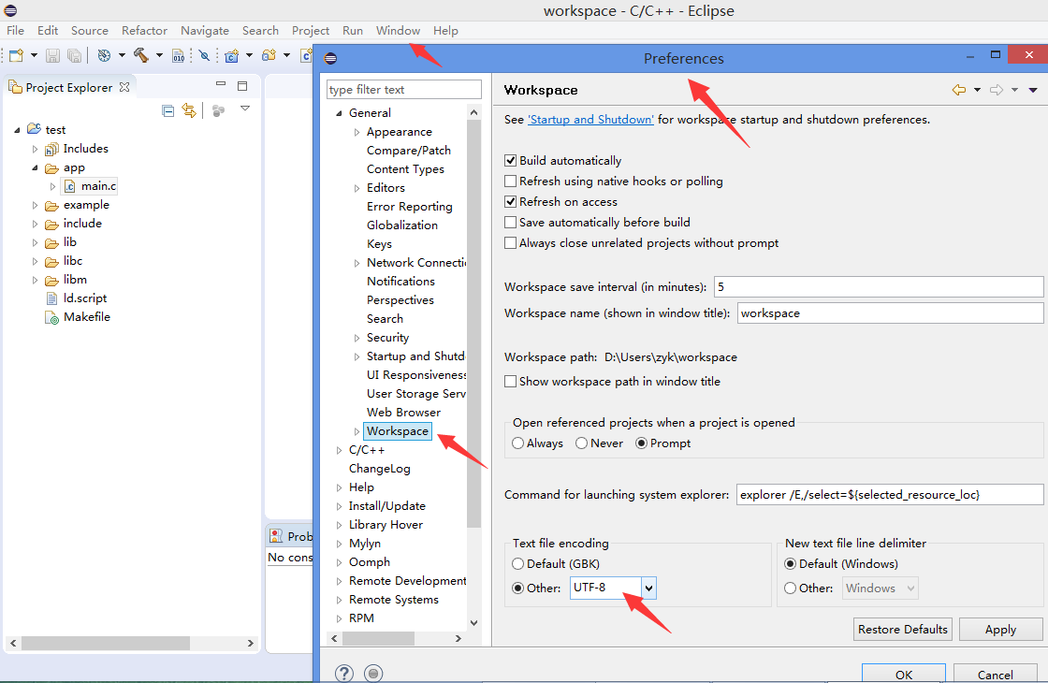Click the forward arrow in Preferences
The height and width of the screenshot is (683, 1048).
click(996, 90)
